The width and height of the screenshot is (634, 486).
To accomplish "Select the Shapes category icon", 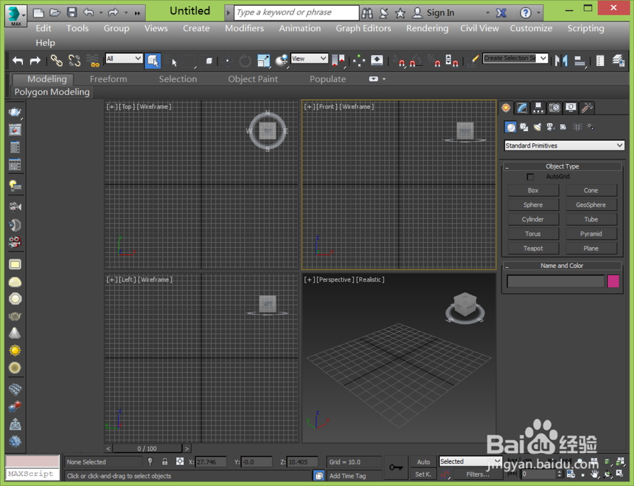I will tap(524, 127).
